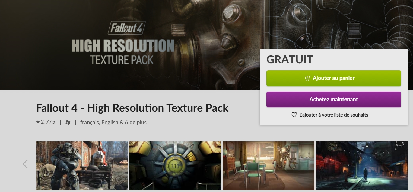The width and height of the screenshot is (413, 192).
Task: Open the Vault 111 door screenshot
Action: (175, 165)
